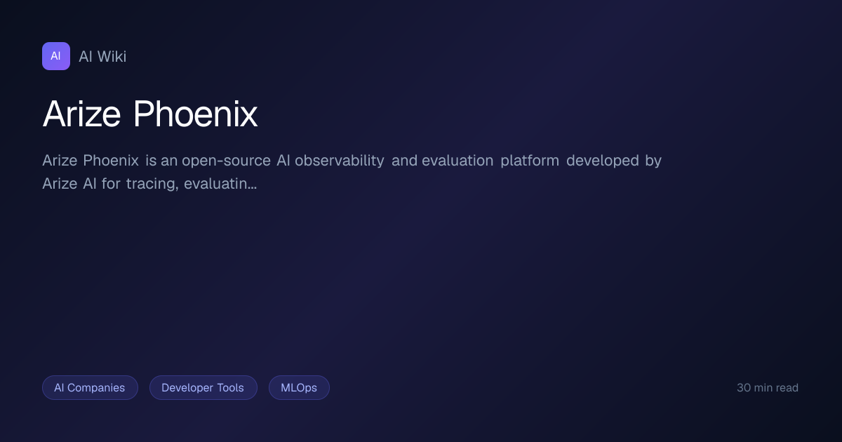
Task: Open the Developer Tools tag
Action: coord(203,387)
